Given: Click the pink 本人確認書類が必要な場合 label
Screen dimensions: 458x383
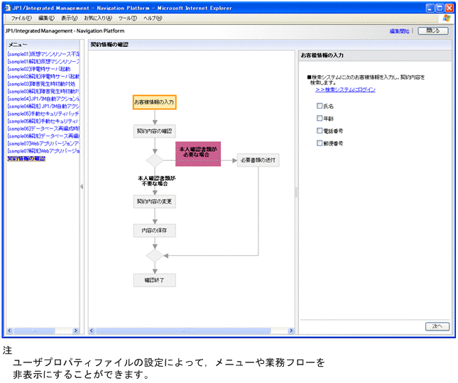Looking at the screenshot, I should 198,154.
